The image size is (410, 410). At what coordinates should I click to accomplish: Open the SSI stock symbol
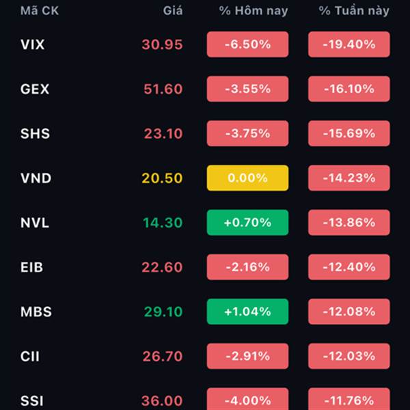32,400
